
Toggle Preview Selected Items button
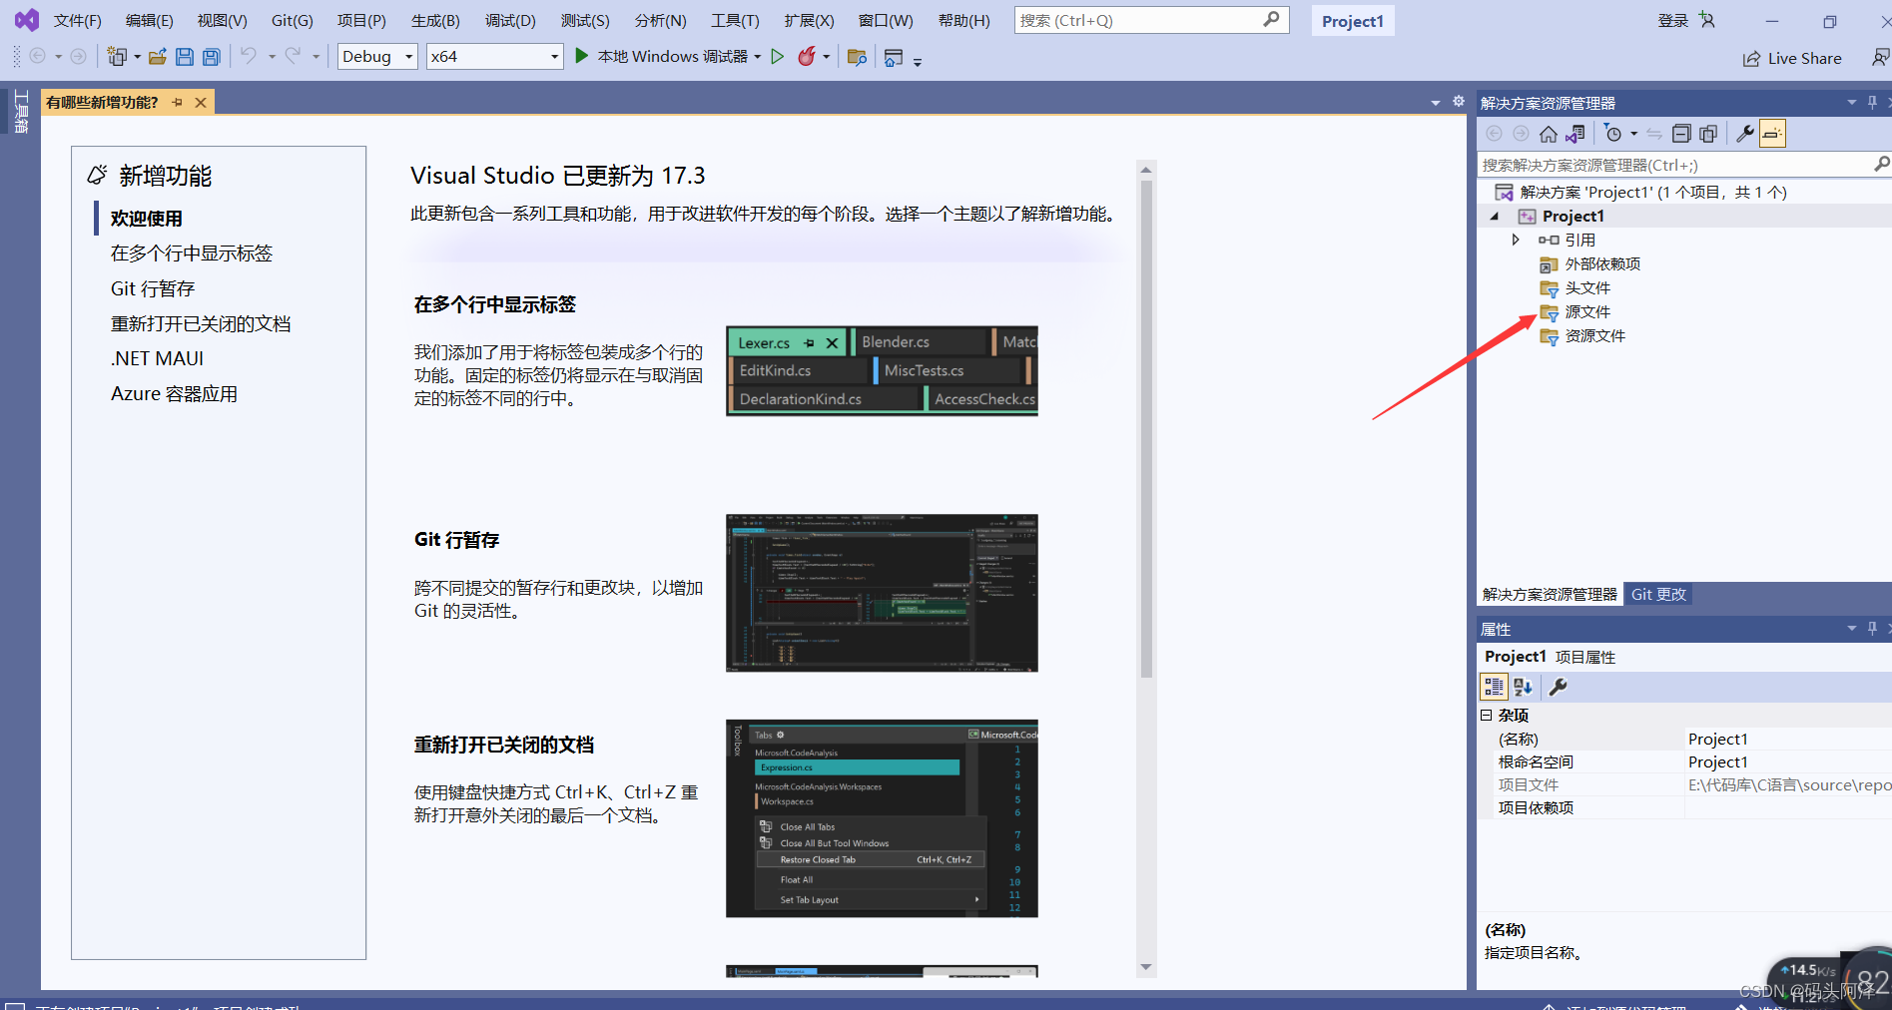1772,134
